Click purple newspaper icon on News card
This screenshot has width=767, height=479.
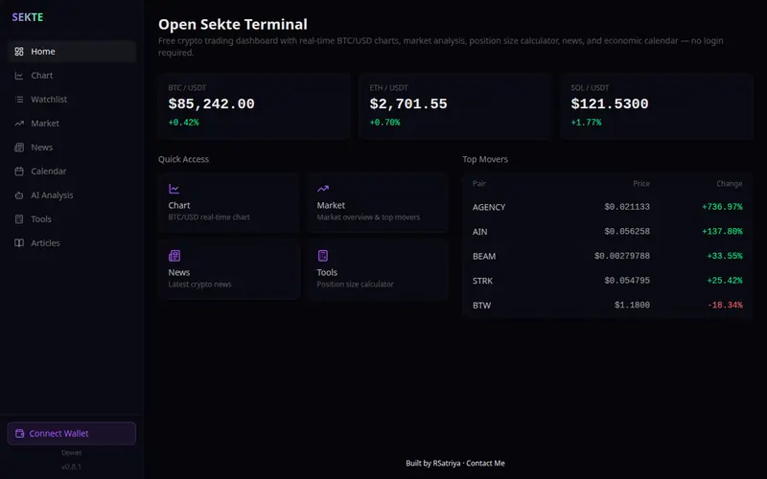[x=174, y=256]
